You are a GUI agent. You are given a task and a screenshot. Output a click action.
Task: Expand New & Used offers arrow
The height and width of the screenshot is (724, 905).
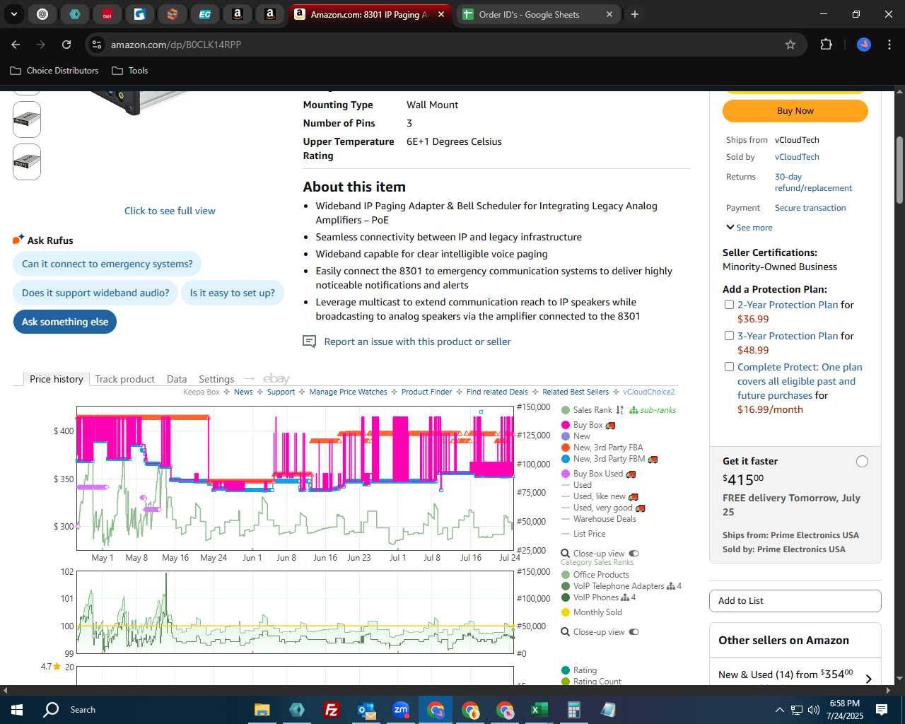868,679
